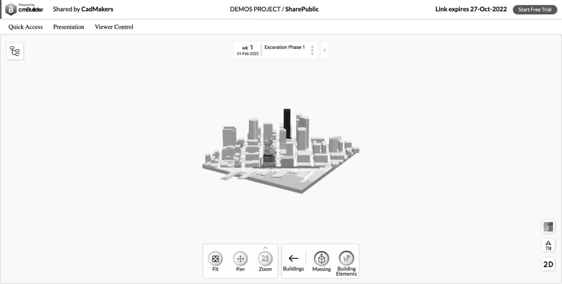Expand the chevron above the Zoom tool
The width and height of the screenshot is (562, 284).
click(265, 248)
